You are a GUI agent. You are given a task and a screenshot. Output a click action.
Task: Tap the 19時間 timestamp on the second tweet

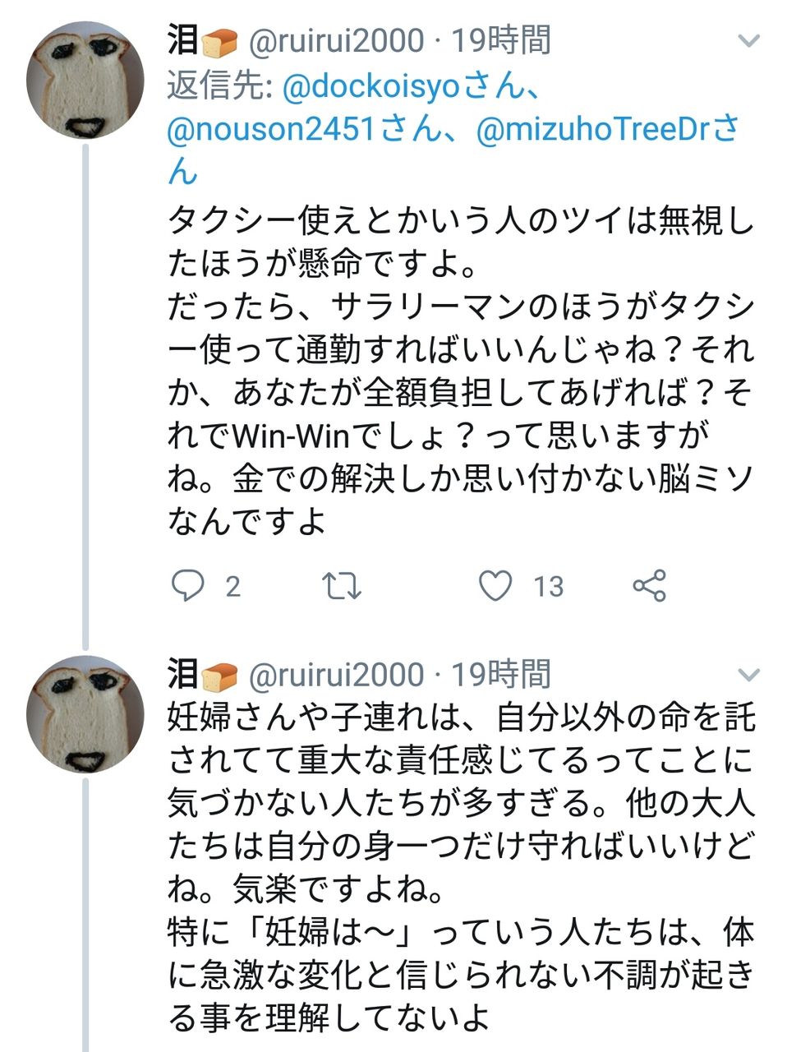(500, 675)
